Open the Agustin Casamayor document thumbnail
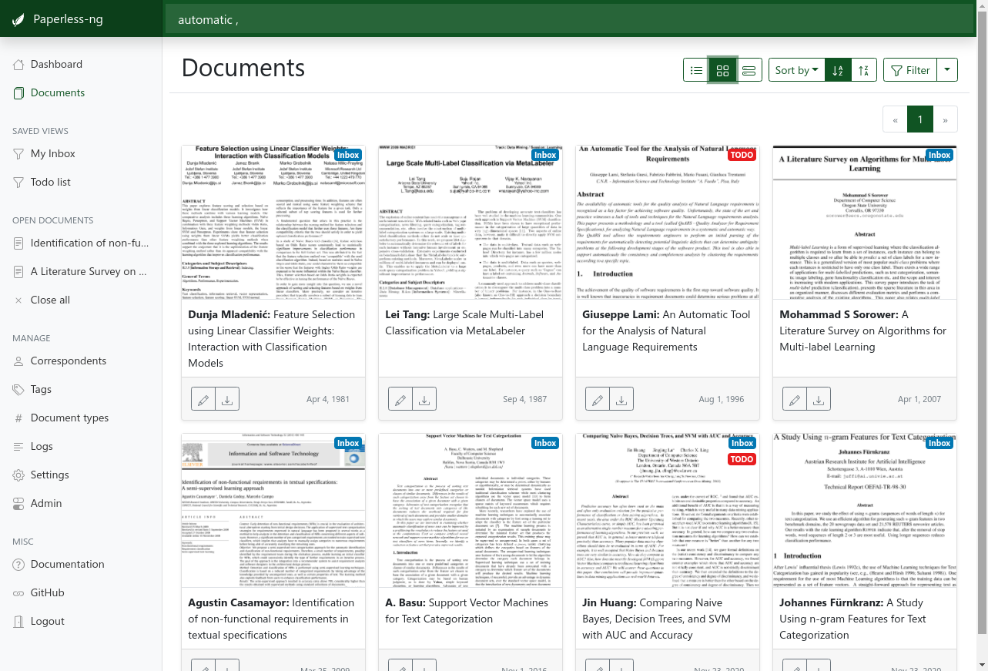 273,511
